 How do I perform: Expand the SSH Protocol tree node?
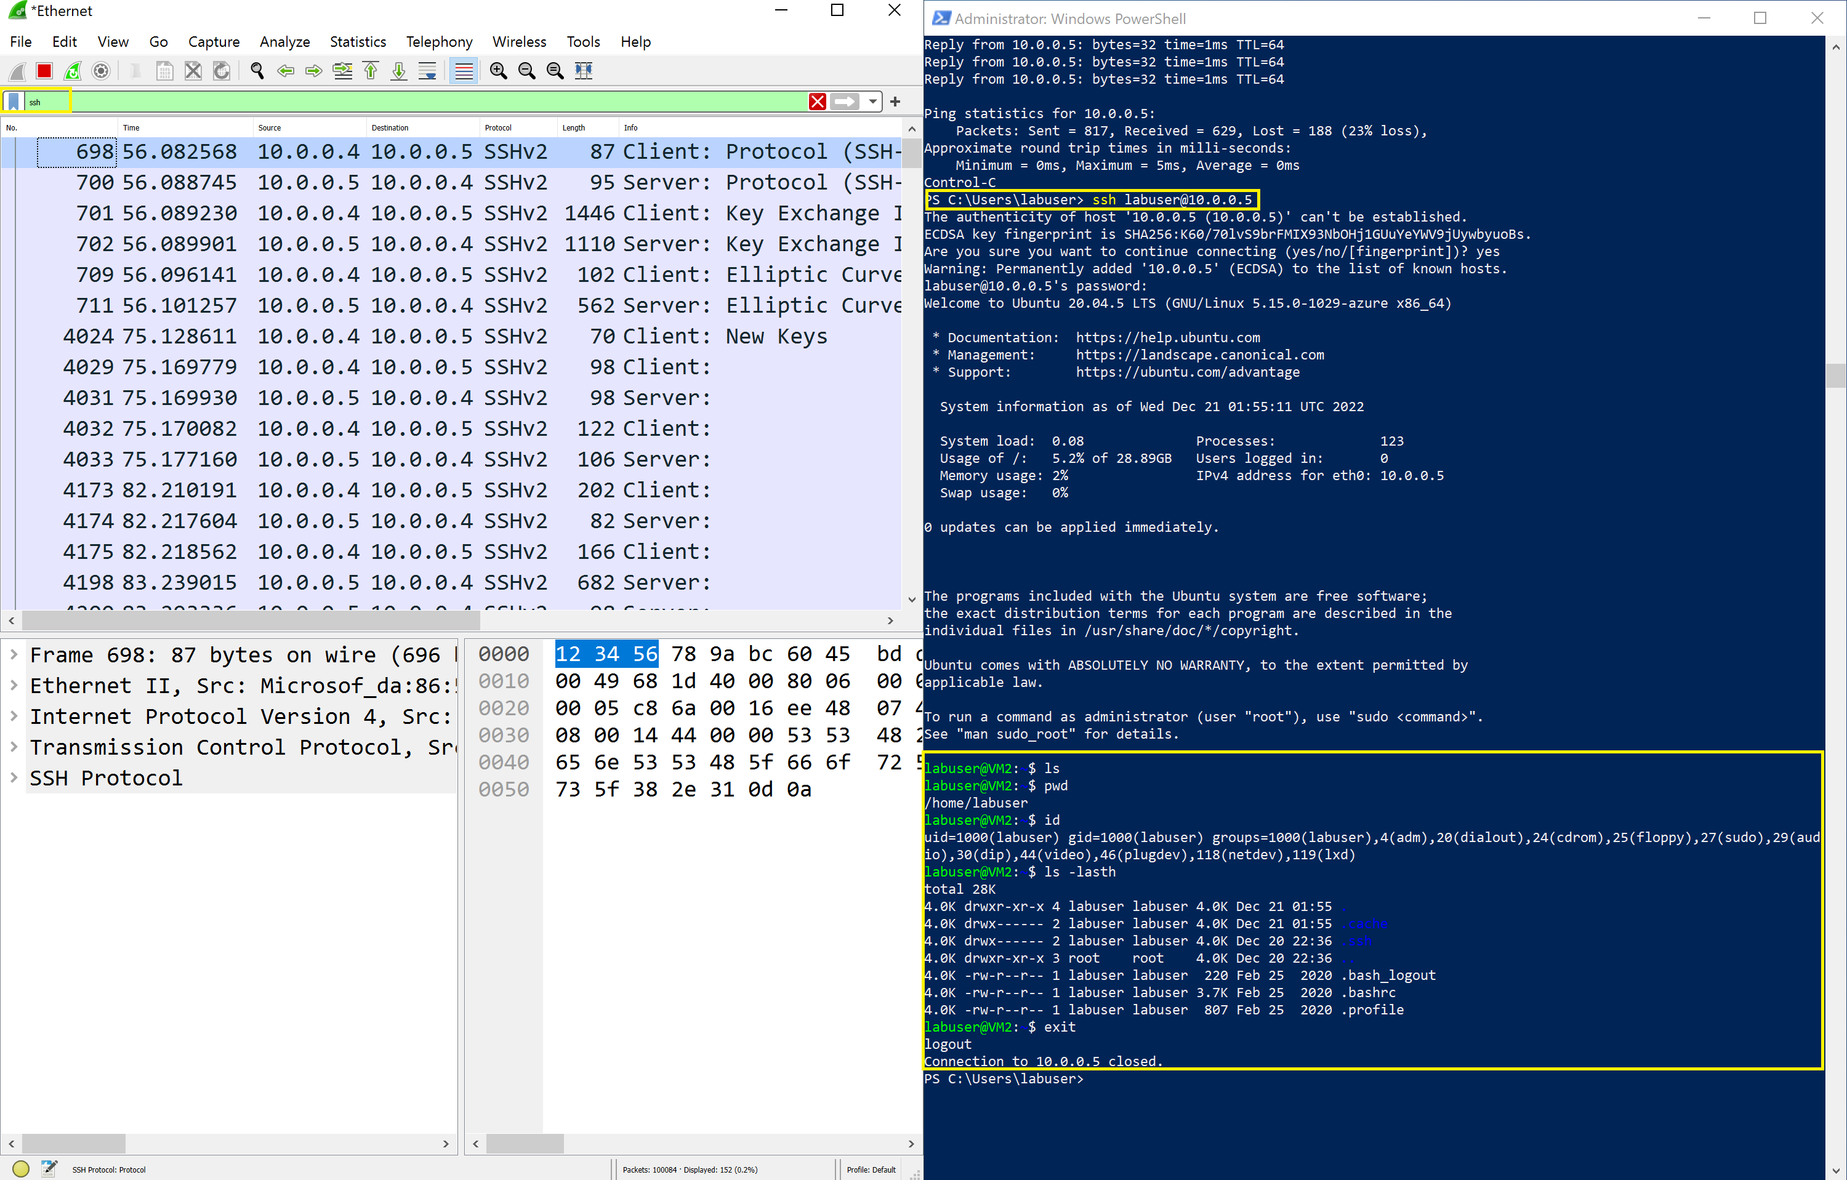pos(14,778)
